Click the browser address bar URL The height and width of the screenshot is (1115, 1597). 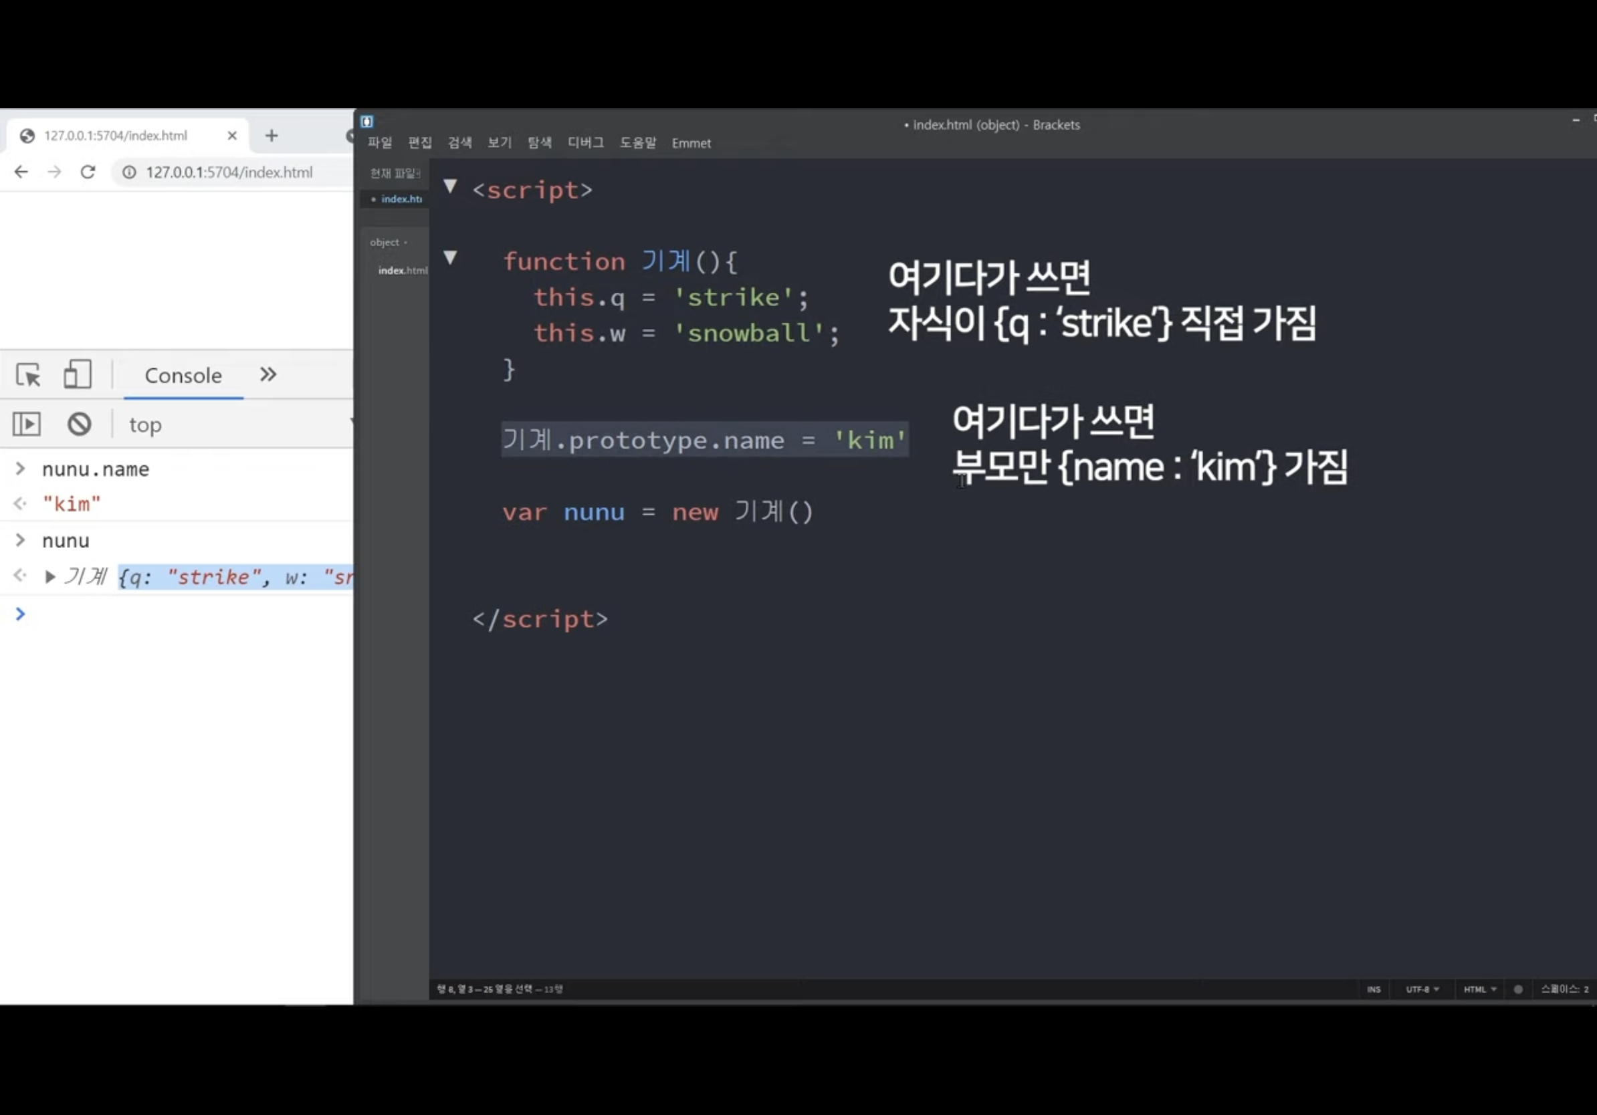(229, 172)
